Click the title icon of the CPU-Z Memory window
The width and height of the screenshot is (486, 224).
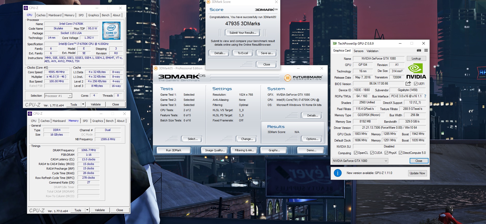coord(30,114)
